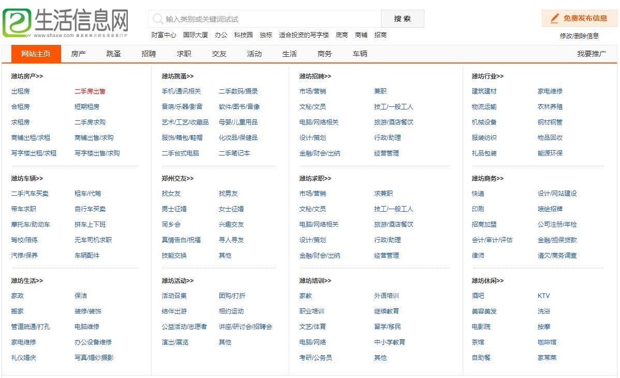Open the 家政 link
The height and width of the screenshot is (378, 620).
tap(18, 295)
